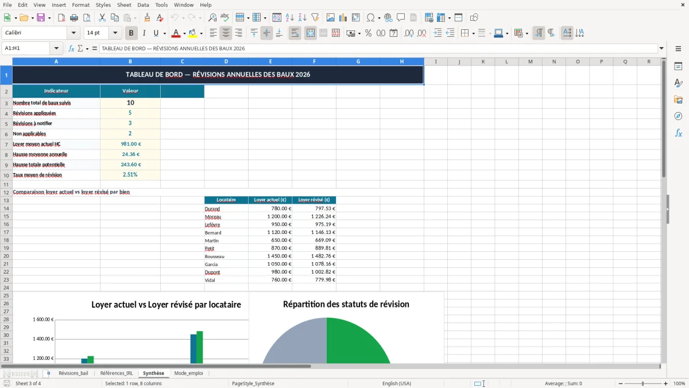Toggle AutoFilter funnel
689x388 pixels.
315,18
